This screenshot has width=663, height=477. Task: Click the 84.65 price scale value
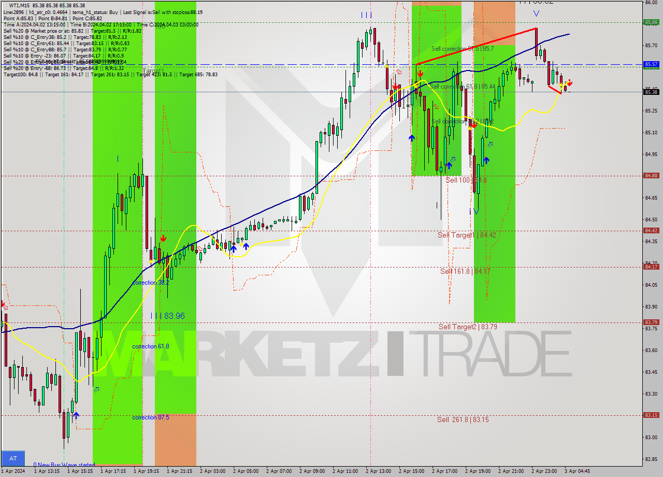(651, 198)
